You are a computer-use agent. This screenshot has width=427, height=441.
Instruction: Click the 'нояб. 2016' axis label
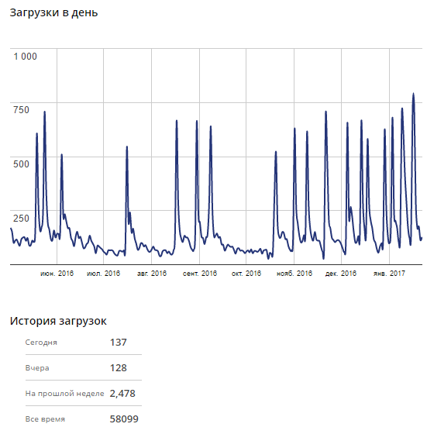(294, 274)
